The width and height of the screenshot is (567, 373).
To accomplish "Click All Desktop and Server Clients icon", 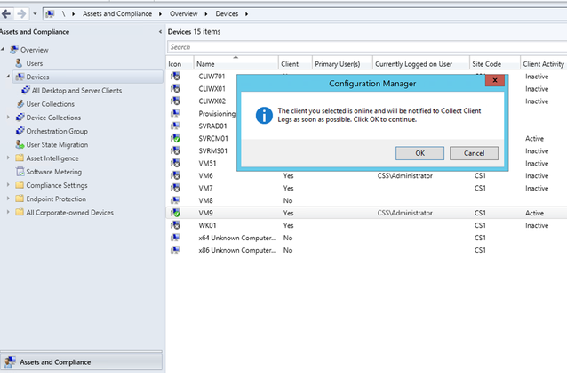I will (x=26, y=90).
